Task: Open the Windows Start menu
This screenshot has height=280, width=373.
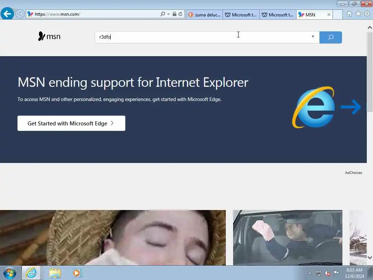Action: click(9, 273)
